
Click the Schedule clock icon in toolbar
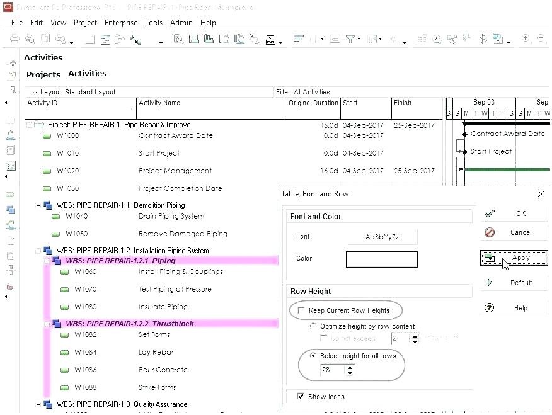pos(438,40)
